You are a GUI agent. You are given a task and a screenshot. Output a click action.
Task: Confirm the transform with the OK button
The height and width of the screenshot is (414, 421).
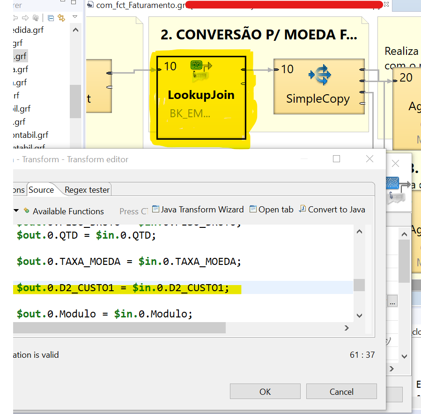point(265,391)
